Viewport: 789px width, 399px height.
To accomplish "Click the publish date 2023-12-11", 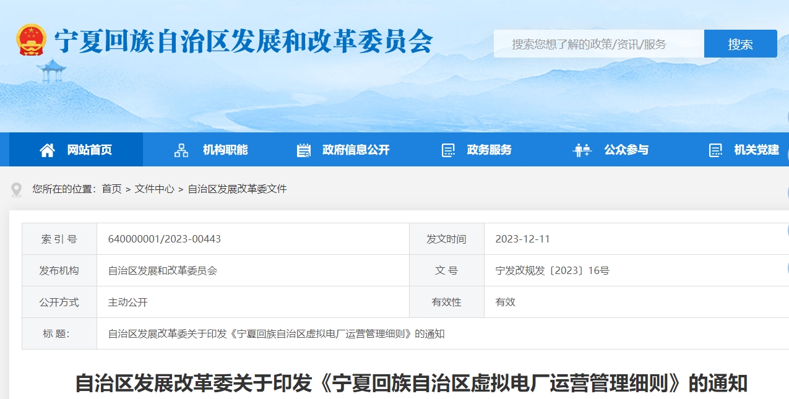I will 522,239.
